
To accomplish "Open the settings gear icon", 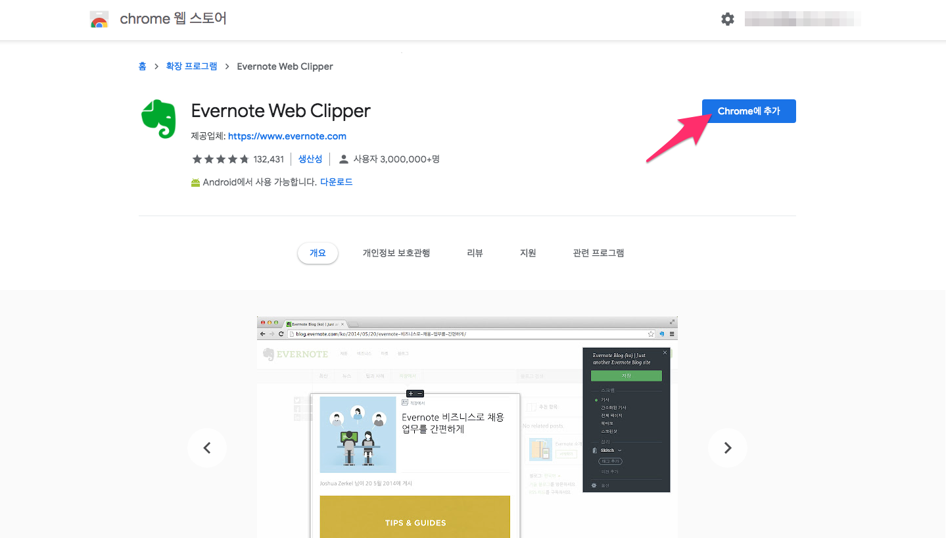I will (x=728, y=19).
